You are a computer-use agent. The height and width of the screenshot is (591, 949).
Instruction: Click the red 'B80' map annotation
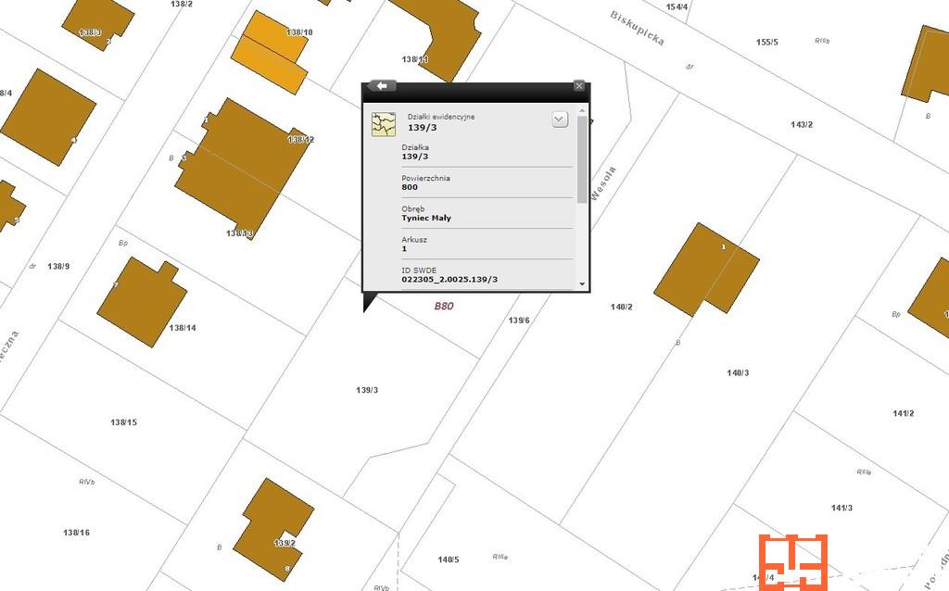(x=444, y=306)
